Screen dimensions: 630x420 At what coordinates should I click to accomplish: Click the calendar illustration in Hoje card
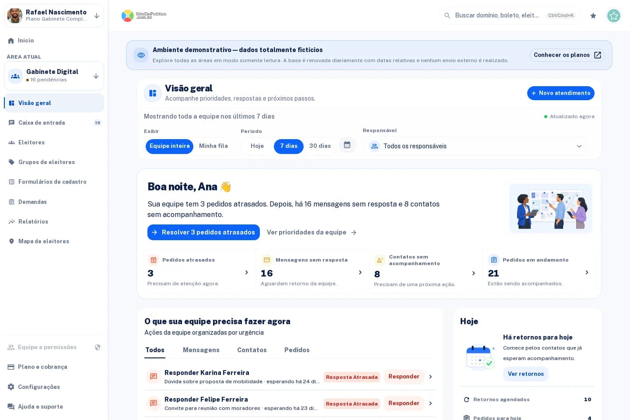tap(480, 357)
